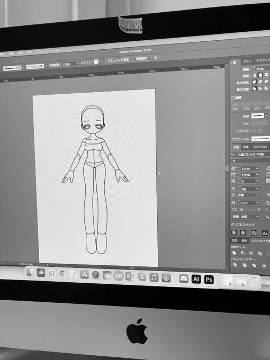Open the スタイル graphic style dropdown
270x360 pixels.
pyautogui.click(x=101, y=61)
